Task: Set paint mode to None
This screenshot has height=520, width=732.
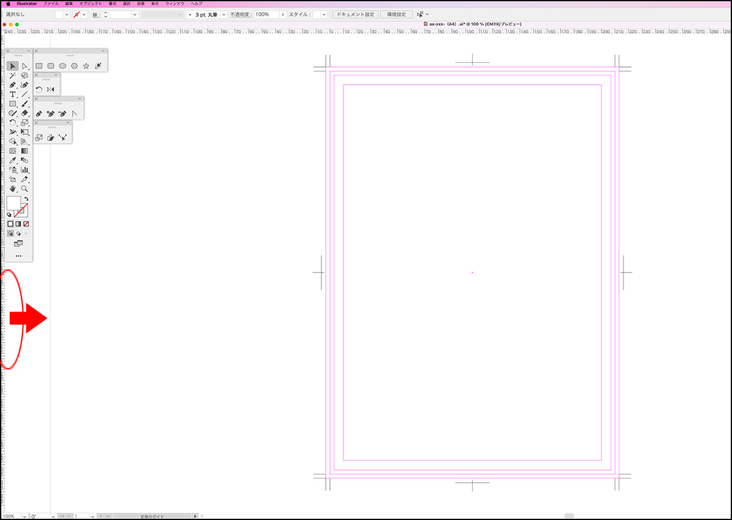Action: click(x=26, y=224)
